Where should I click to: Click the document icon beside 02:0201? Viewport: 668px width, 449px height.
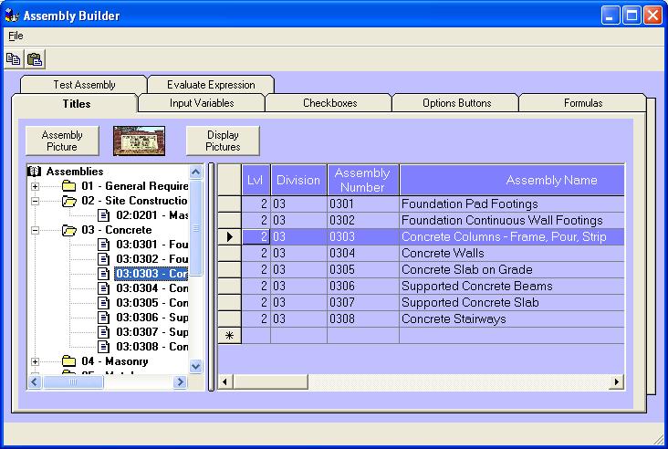(x=104, y=215)
